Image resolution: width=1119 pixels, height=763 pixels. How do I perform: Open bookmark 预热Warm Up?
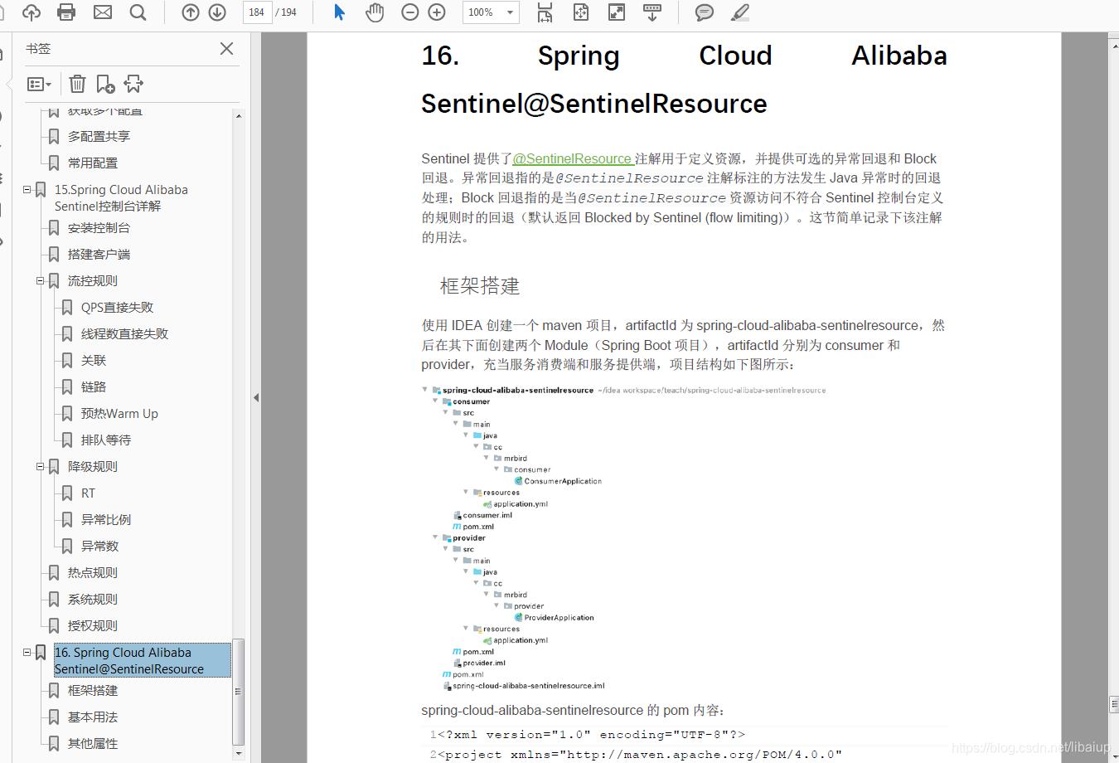tap(119, 414)
